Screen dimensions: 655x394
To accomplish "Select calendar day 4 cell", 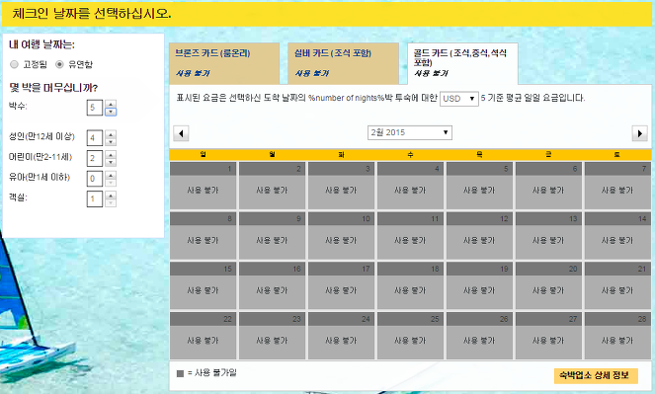I will point(410,186).
